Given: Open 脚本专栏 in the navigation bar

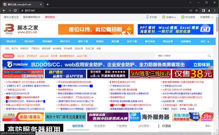Looking at the screenshot, I should coord(65,41).
